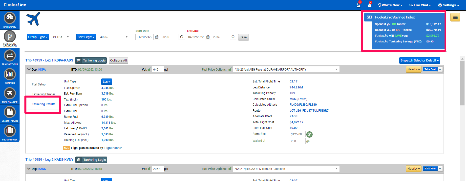Toggle the volume lock icon for KADS

click(149, 169)
